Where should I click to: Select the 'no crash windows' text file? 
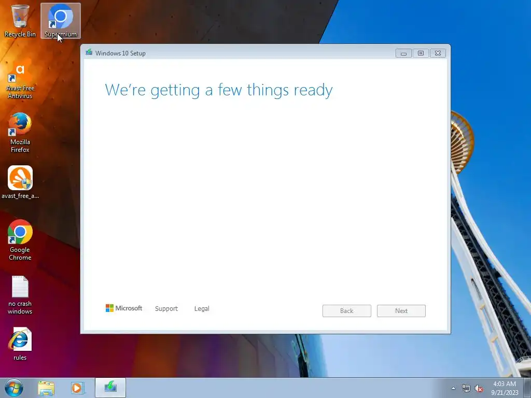coord(20,295)
